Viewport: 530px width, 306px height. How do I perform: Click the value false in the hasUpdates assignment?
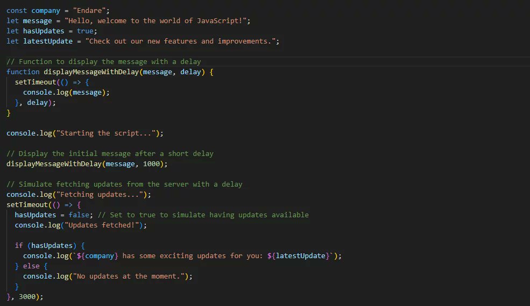click(x=79, y=215)
